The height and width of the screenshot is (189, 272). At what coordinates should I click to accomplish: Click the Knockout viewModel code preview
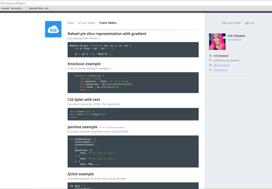[x=133, y=82]
